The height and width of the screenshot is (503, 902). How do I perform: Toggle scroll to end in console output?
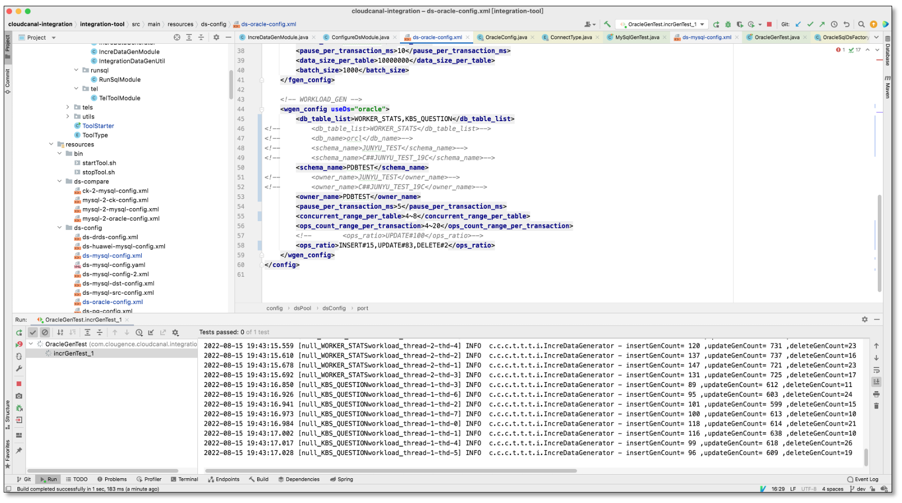876,381
